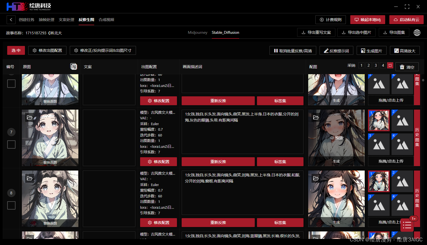Click 生成图片 button
Image resolution: width=427 pixels, height=245 pixels.
click(372, 51)
